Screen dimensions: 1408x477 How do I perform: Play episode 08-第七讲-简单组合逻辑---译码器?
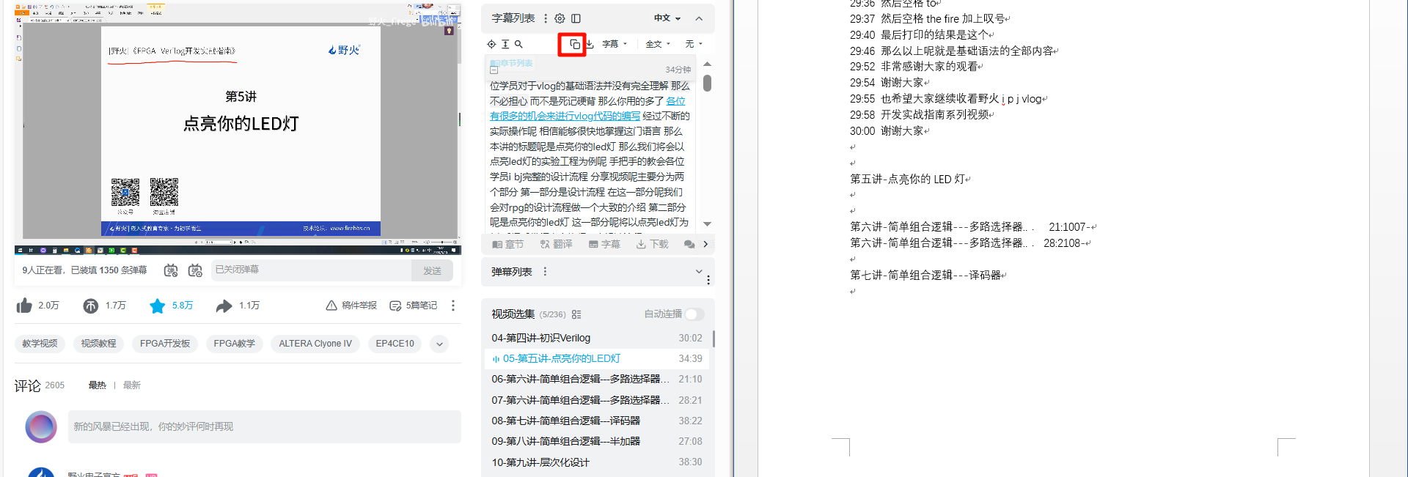pos(597,421)
